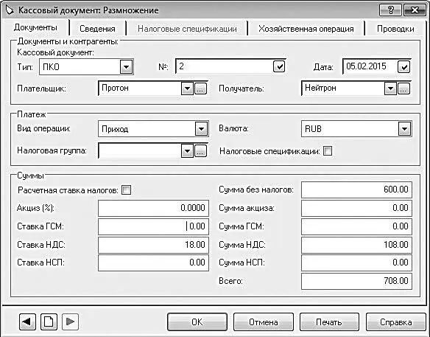Click the question mark help icon
The image size is (430, 337).
pyautogui.click(x=391, y=10)
